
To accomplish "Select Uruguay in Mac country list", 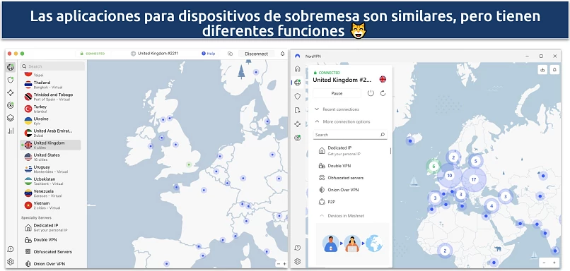I will pyautogui.click(x=50, y=169).
